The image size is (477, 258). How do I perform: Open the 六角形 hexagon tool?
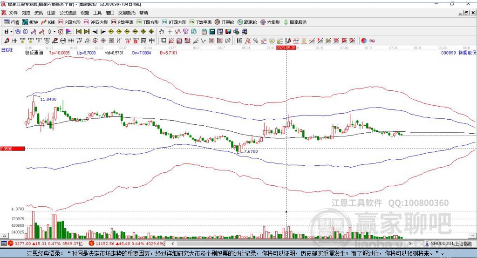pos(270,22)
